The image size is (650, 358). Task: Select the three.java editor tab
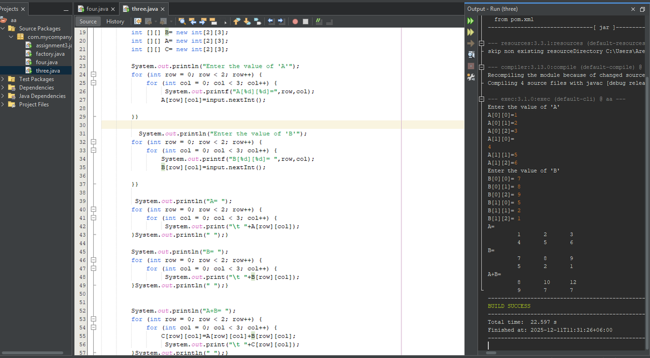point(144,9)
